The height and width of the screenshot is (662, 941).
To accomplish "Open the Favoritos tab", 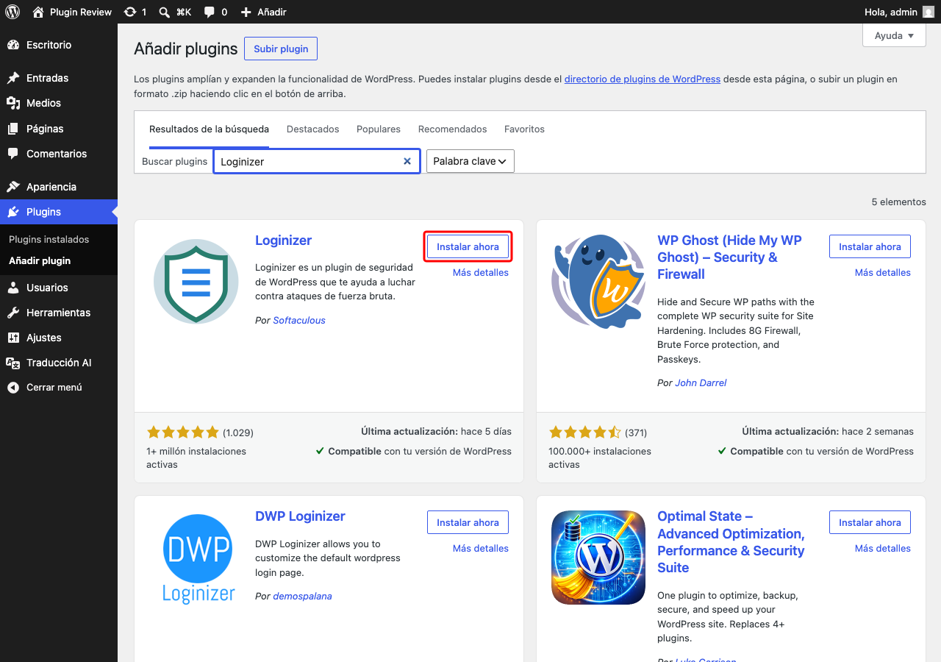I will (x=524, y=129).
